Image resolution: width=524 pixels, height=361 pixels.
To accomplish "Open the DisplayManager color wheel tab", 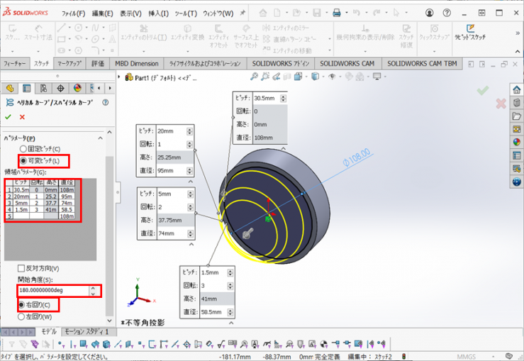I will pos(77,88).
